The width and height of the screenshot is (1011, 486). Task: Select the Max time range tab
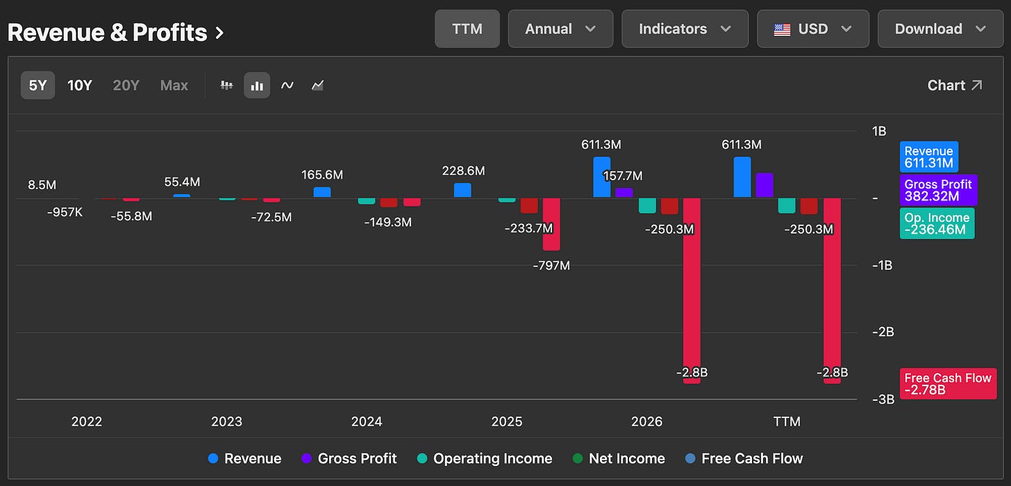174,85
